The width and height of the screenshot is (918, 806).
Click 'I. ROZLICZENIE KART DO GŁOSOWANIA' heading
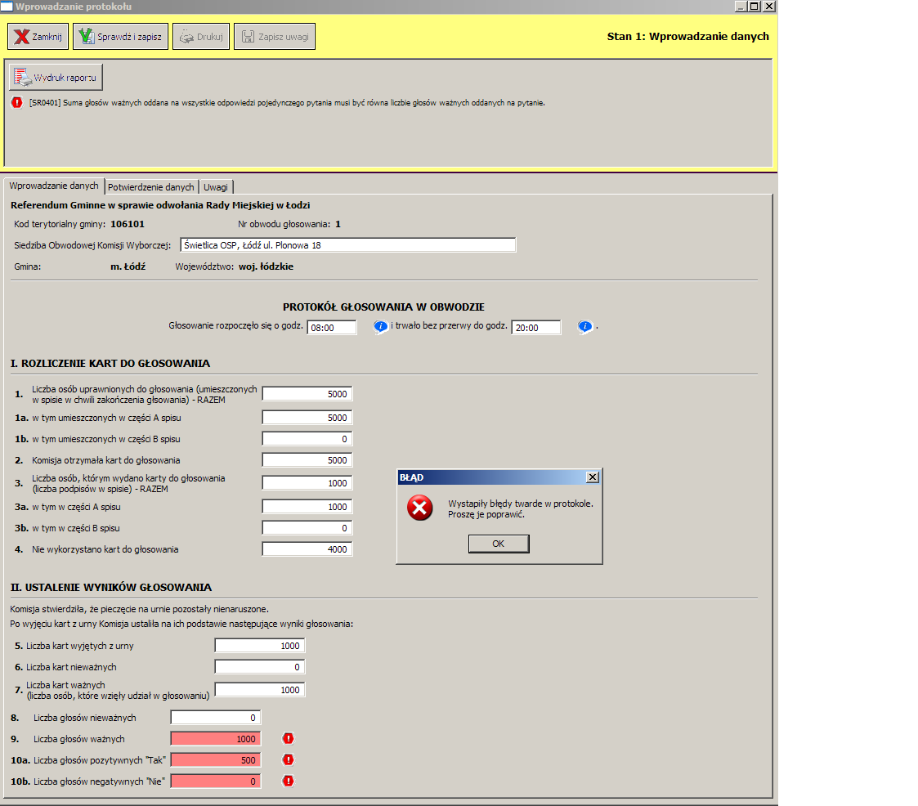click(110, 364)
